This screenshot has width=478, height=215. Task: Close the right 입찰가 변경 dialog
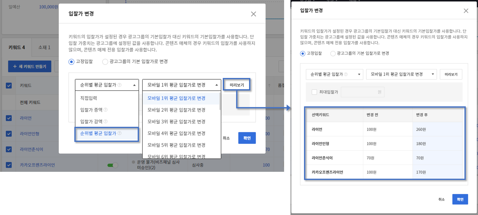pyautogui.click(x=466, y=11)
